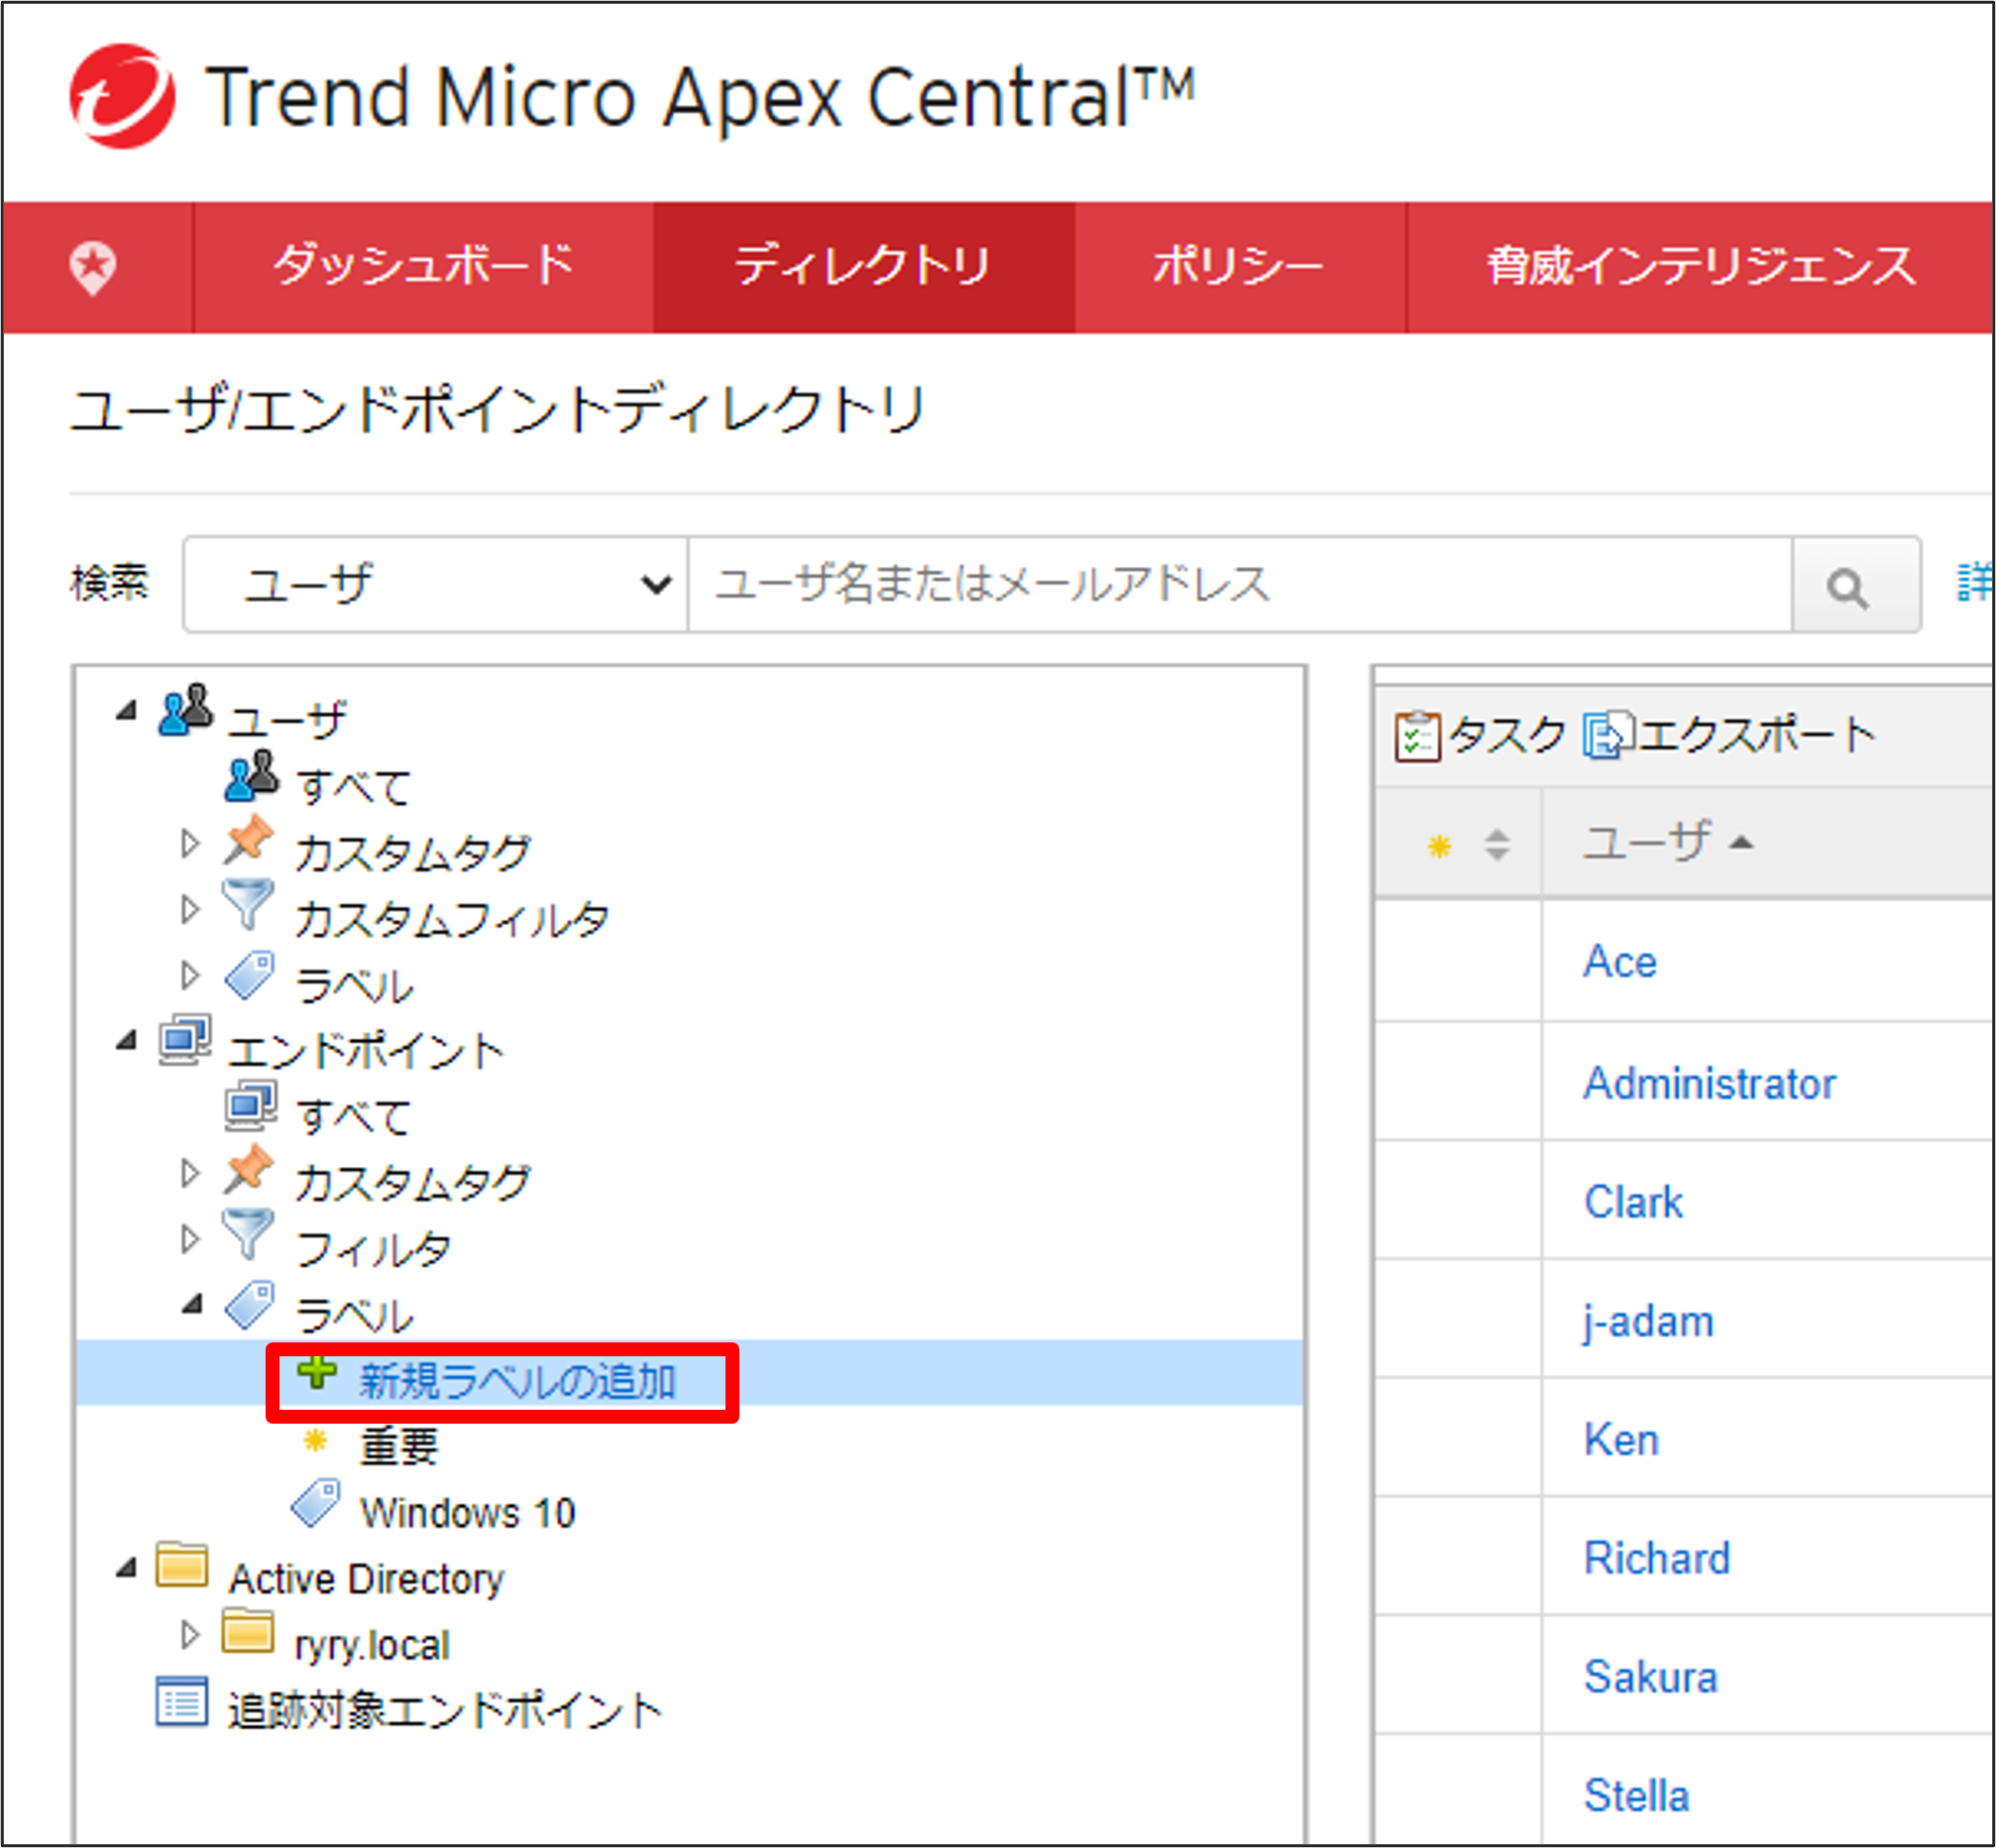Click the favorites star pin icon
Image resolution: width=1996 pixels, height=1848 pixels.
(x=93, y=267)
